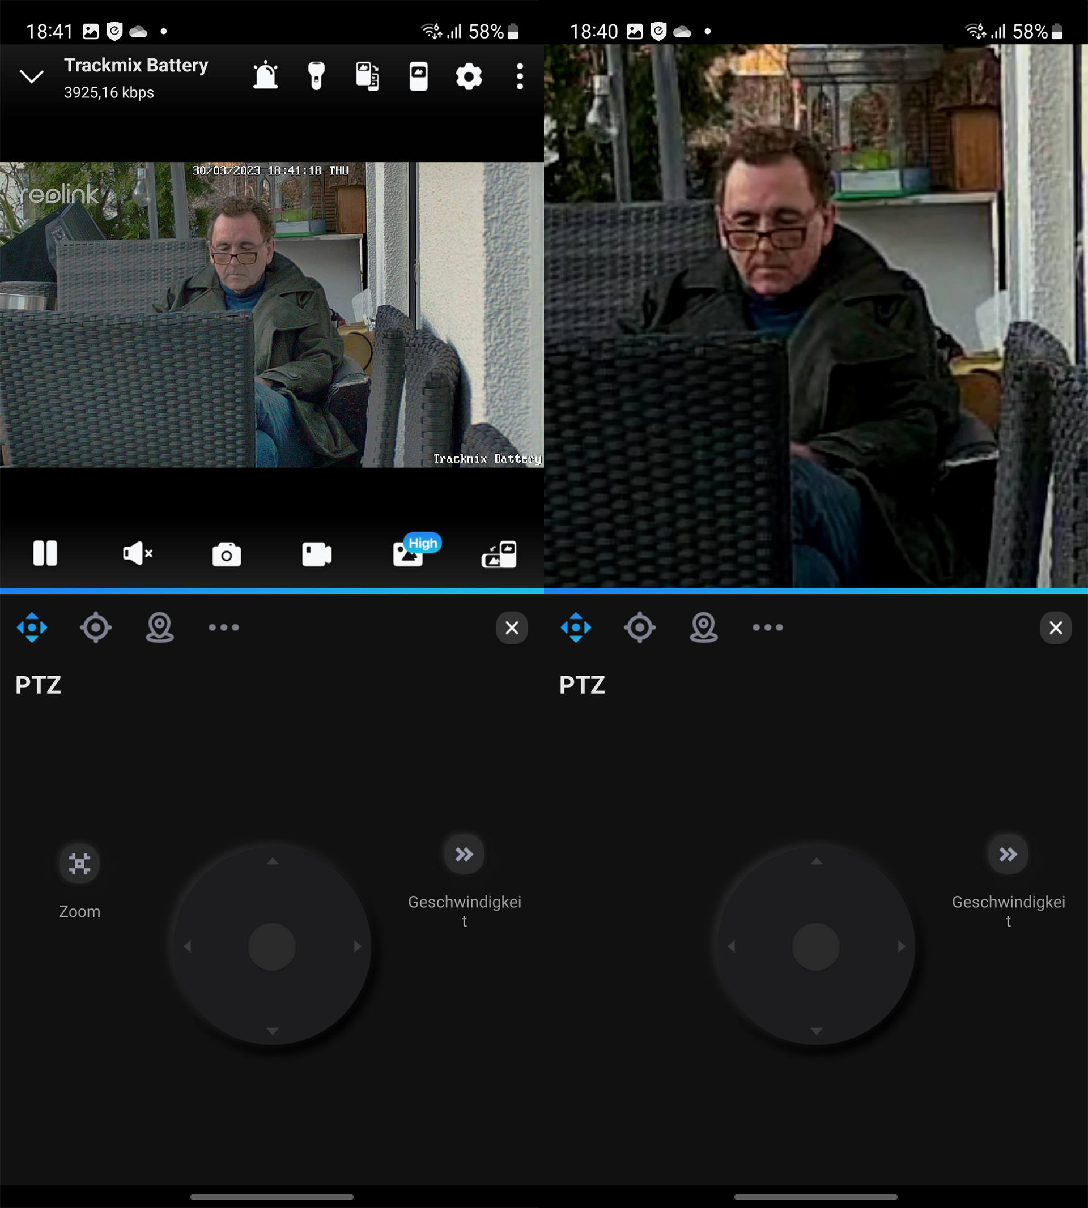Tilt camera up on right joystick
1088x1208 pixels.
pyautogui.click(x=816, y=861)
